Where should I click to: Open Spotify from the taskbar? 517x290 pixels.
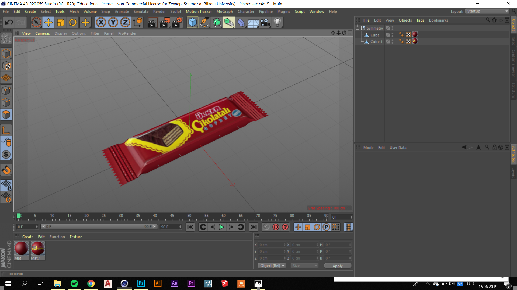(x=74, y=283)
